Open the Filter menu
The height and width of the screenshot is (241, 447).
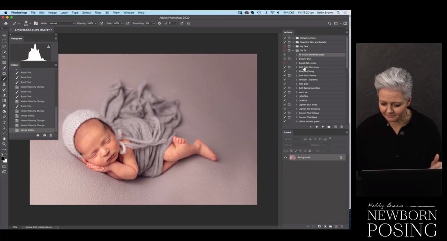(98, 12)
